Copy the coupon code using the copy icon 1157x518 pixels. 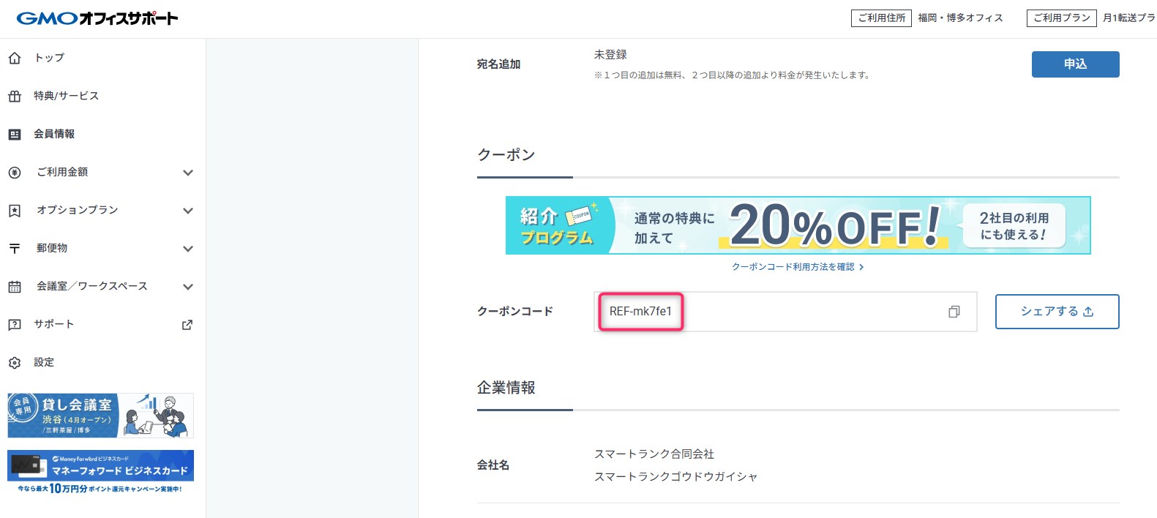[954, 311]
